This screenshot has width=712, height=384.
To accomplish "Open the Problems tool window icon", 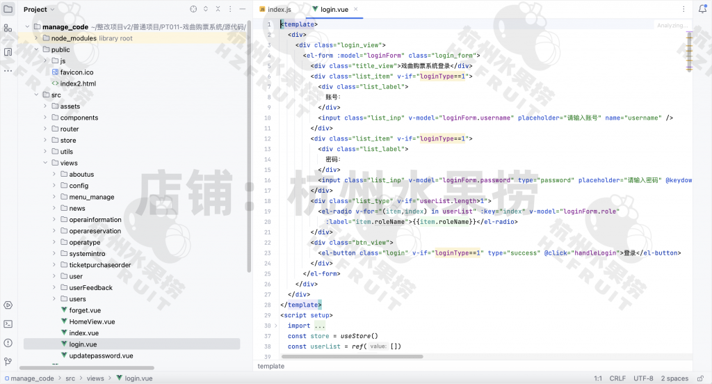I will point(8,342).
